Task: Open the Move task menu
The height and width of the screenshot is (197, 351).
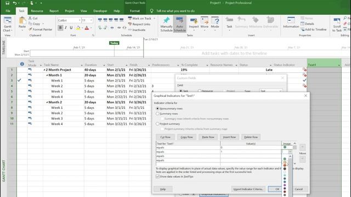Action: point(205,24)
